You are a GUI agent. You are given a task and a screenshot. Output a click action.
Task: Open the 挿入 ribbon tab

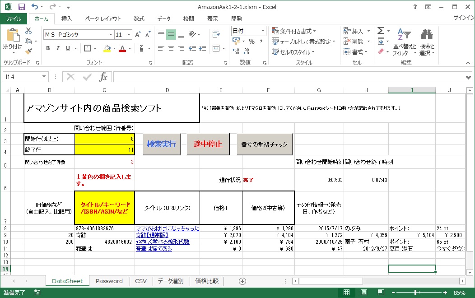pyautogui.click(x=66, y=19)
